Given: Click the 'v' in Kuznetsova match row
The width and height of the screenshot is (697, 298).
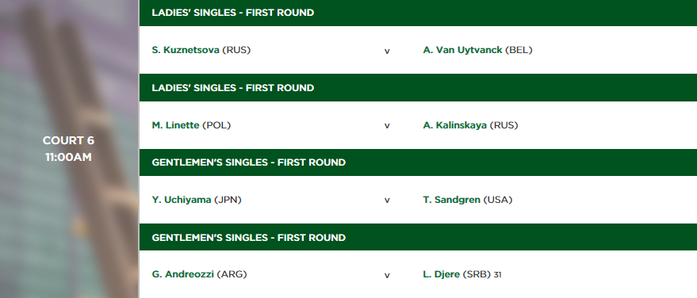Looking at the screenshot, I should (387, 51).
